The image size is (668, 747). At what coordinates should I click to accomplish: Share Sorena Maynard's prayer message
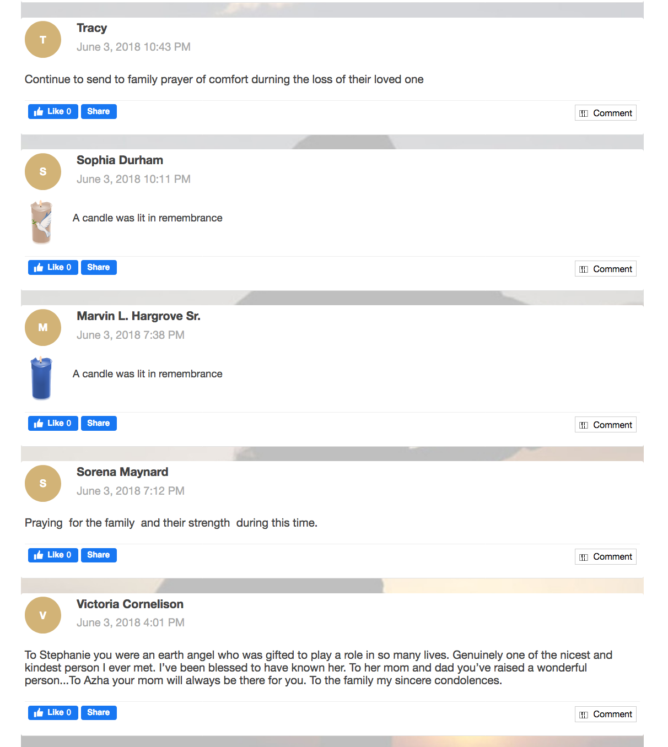(99, 555)
